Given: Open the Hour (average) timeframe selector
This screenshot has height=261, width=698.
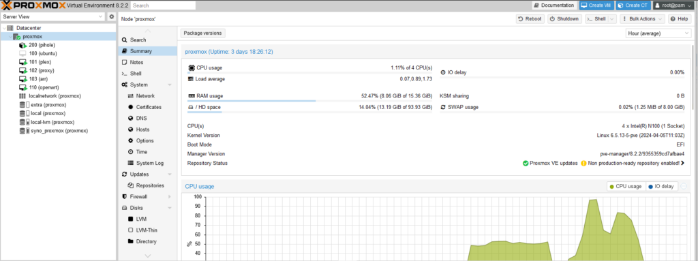Looking at the screenshot, I should pos(658,33).
